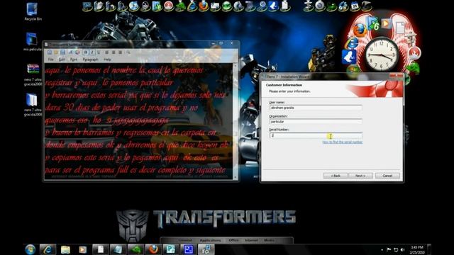Toggle Italic formatting in the notepad toolbar
This screenshot has height=255, width=454.
pyautogui.click(x=92, y=52)
